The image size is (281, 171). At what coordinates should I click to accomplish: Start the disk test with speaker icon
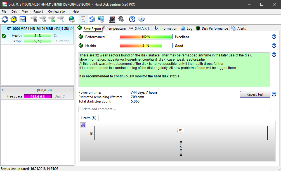34,19
